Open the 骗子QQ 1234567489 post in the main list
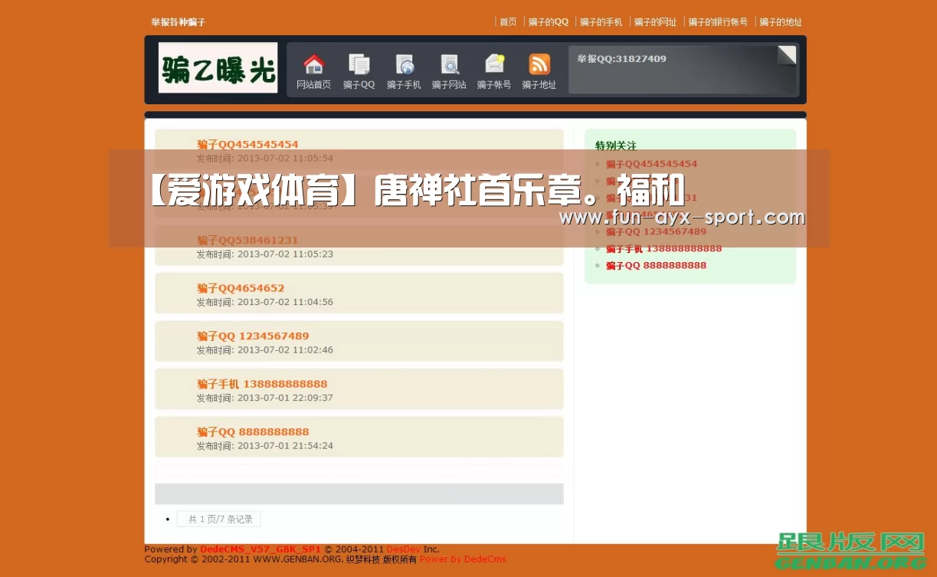 pos(253,336)
